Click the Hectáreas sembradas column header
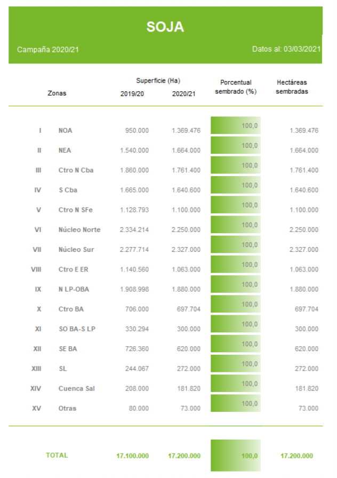337x478 pixels. [x=292, y=87]
